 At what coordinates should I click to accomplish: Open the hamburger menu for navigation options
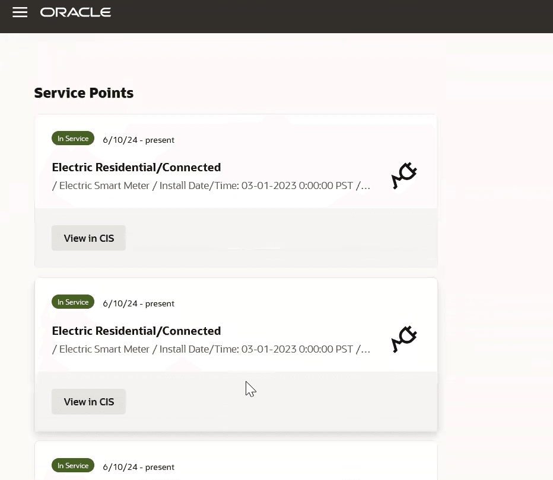[x=20, y=12]
